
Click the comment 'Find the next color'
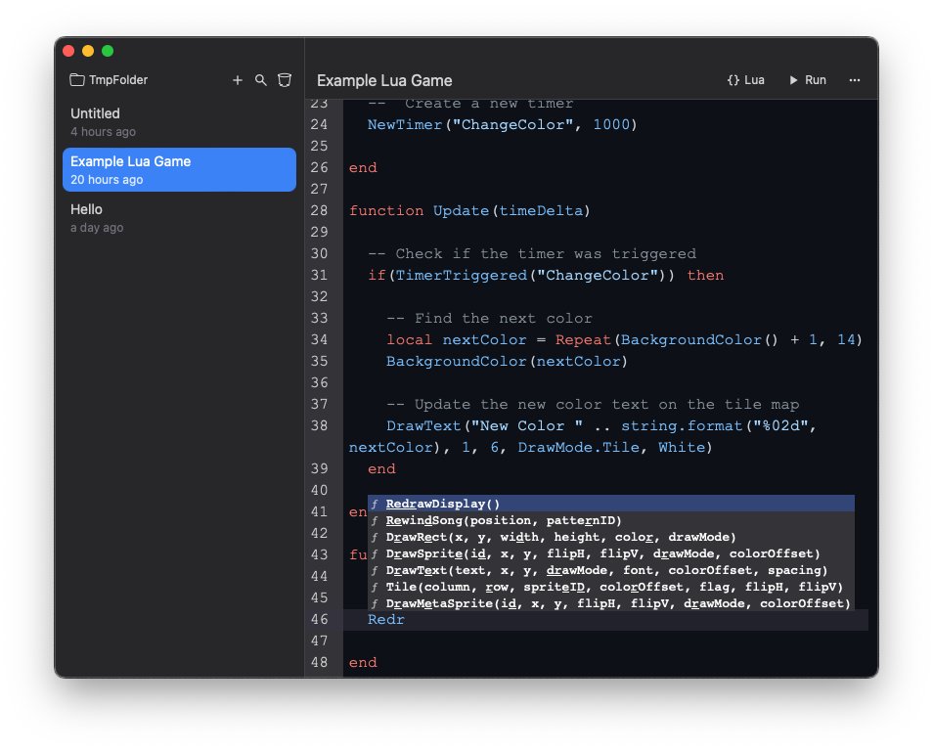(489, 318)
